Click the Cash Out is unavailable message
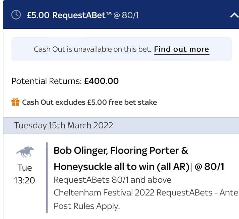 (x=92, y=49)
